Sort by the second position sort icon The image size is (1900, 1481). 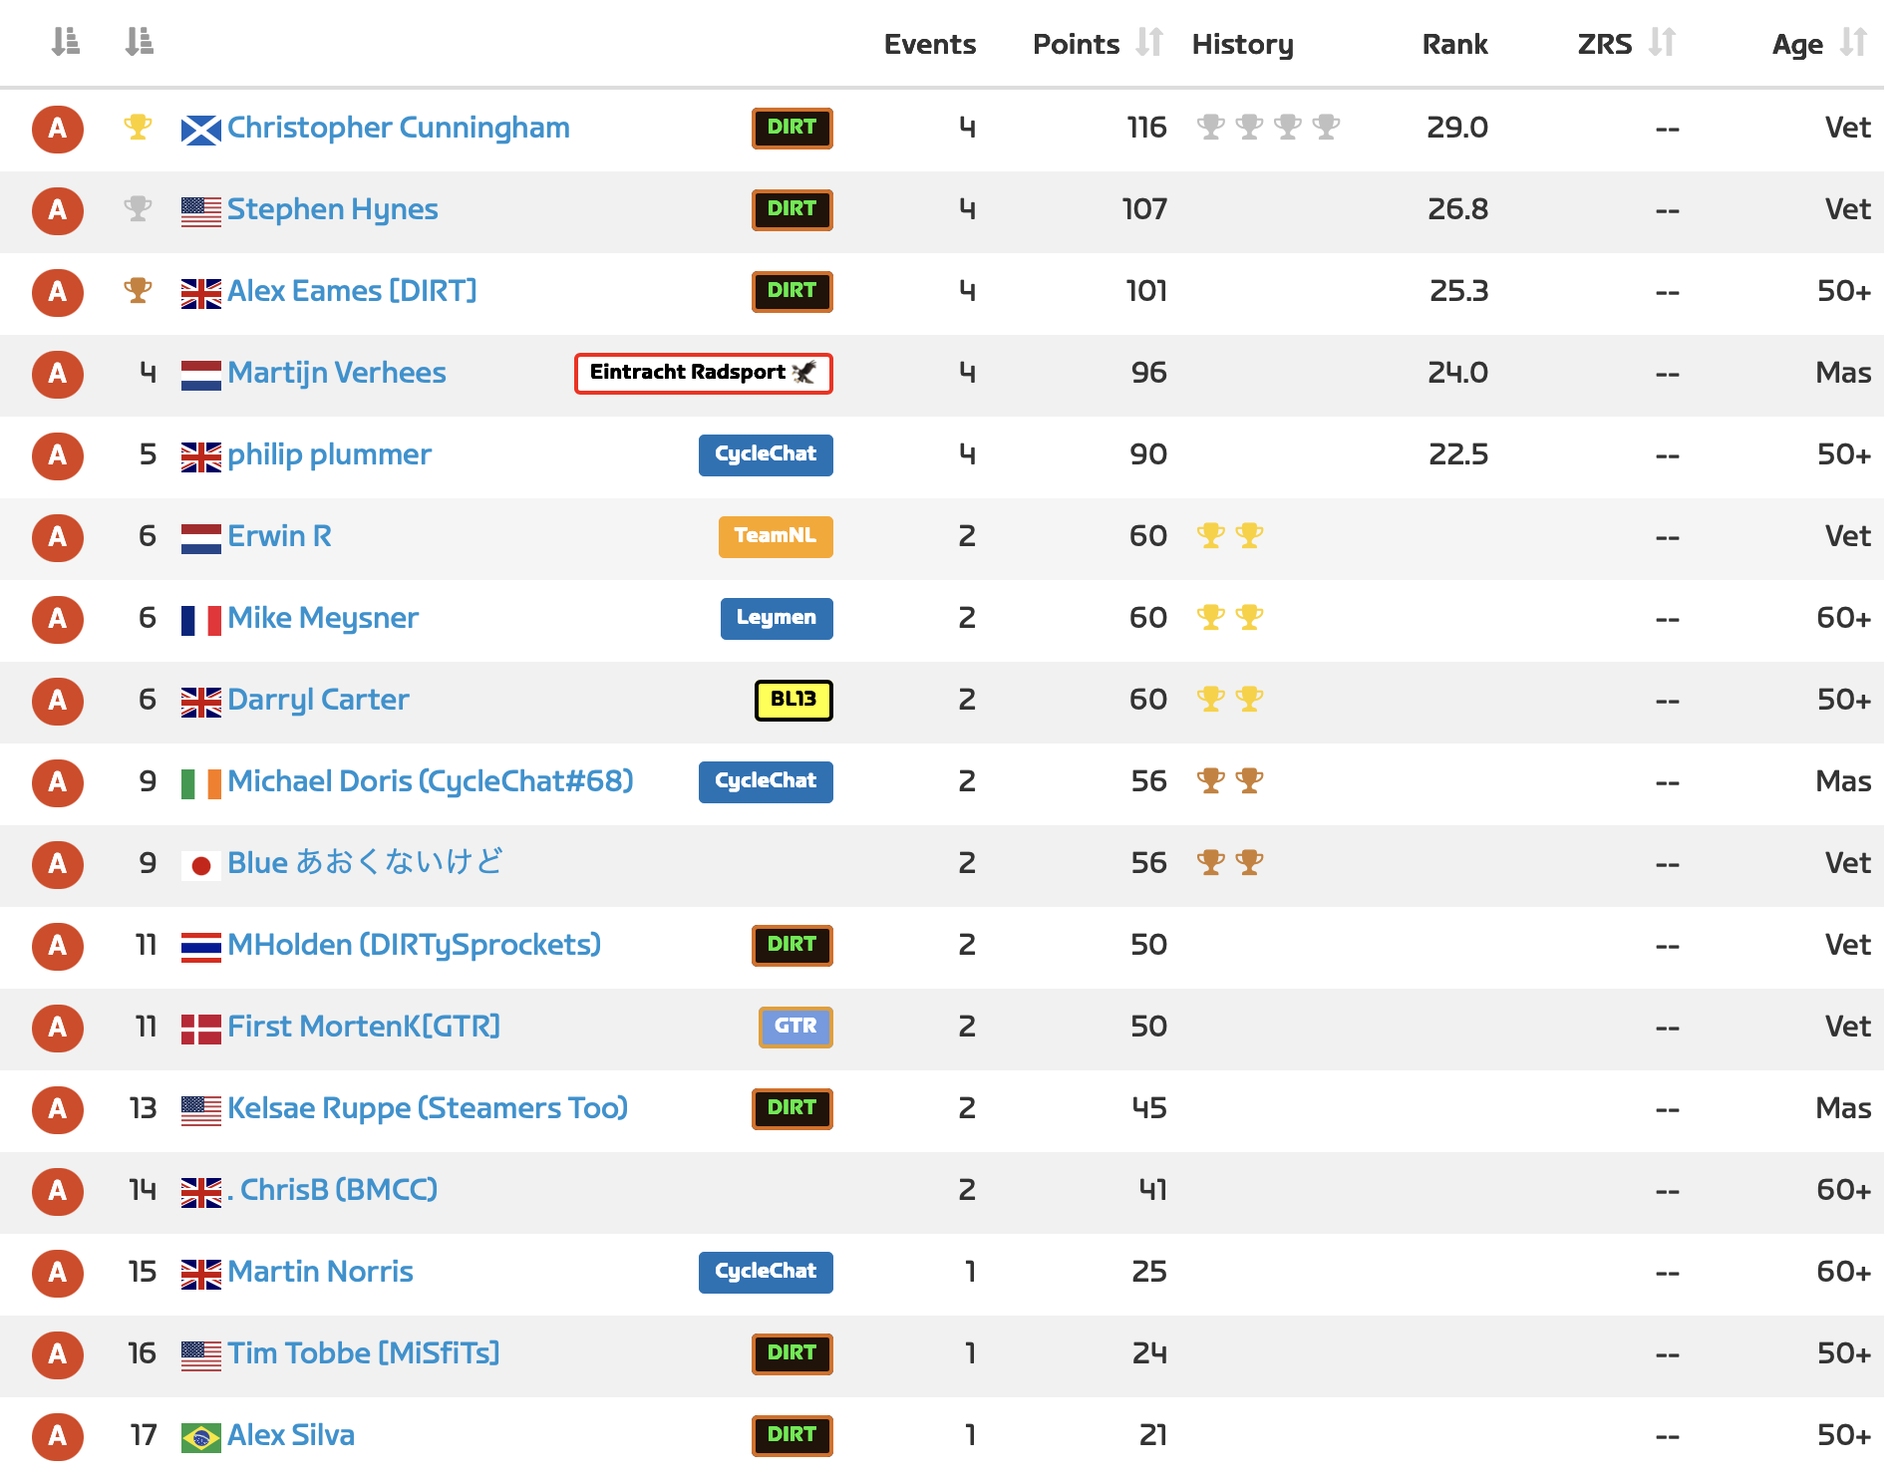click(x=139, y=42)
